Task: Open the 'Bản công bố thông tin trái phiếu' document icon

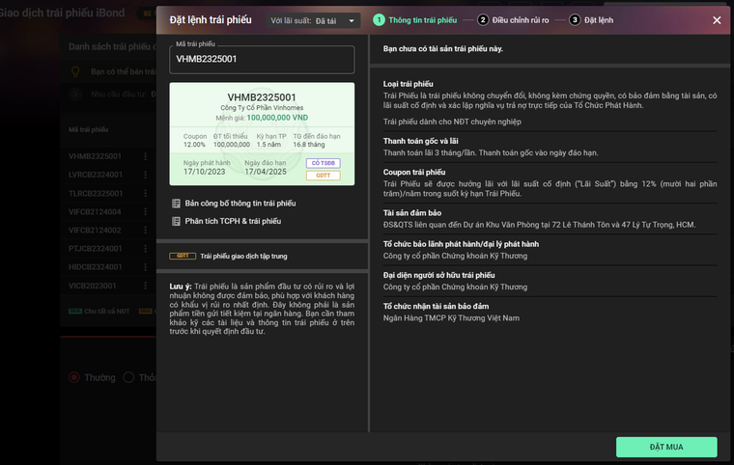Action: (x=175, y=204)
